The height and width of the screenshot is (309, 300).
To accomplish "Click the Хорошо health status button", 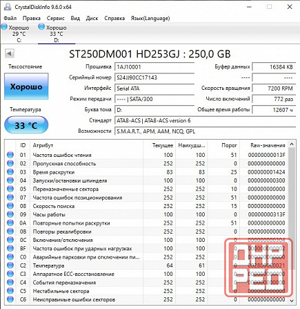I will tap(26, 86).
